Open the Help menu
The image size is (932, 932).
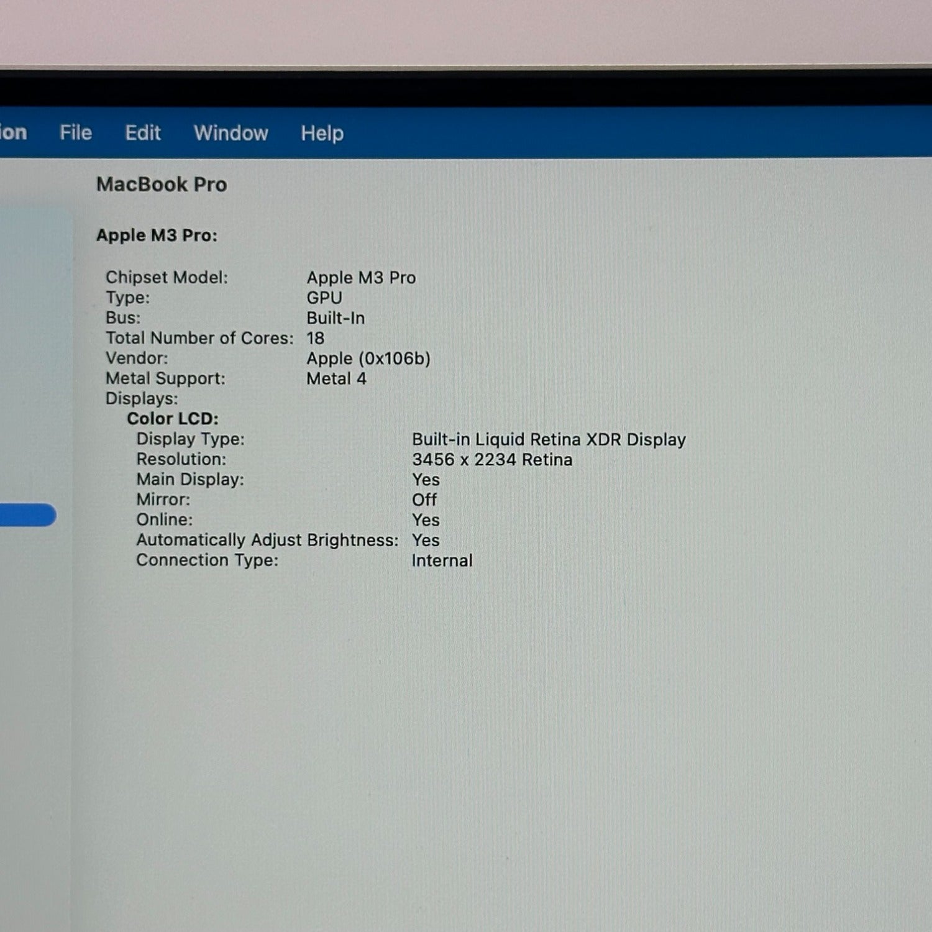tap(322, 133)
